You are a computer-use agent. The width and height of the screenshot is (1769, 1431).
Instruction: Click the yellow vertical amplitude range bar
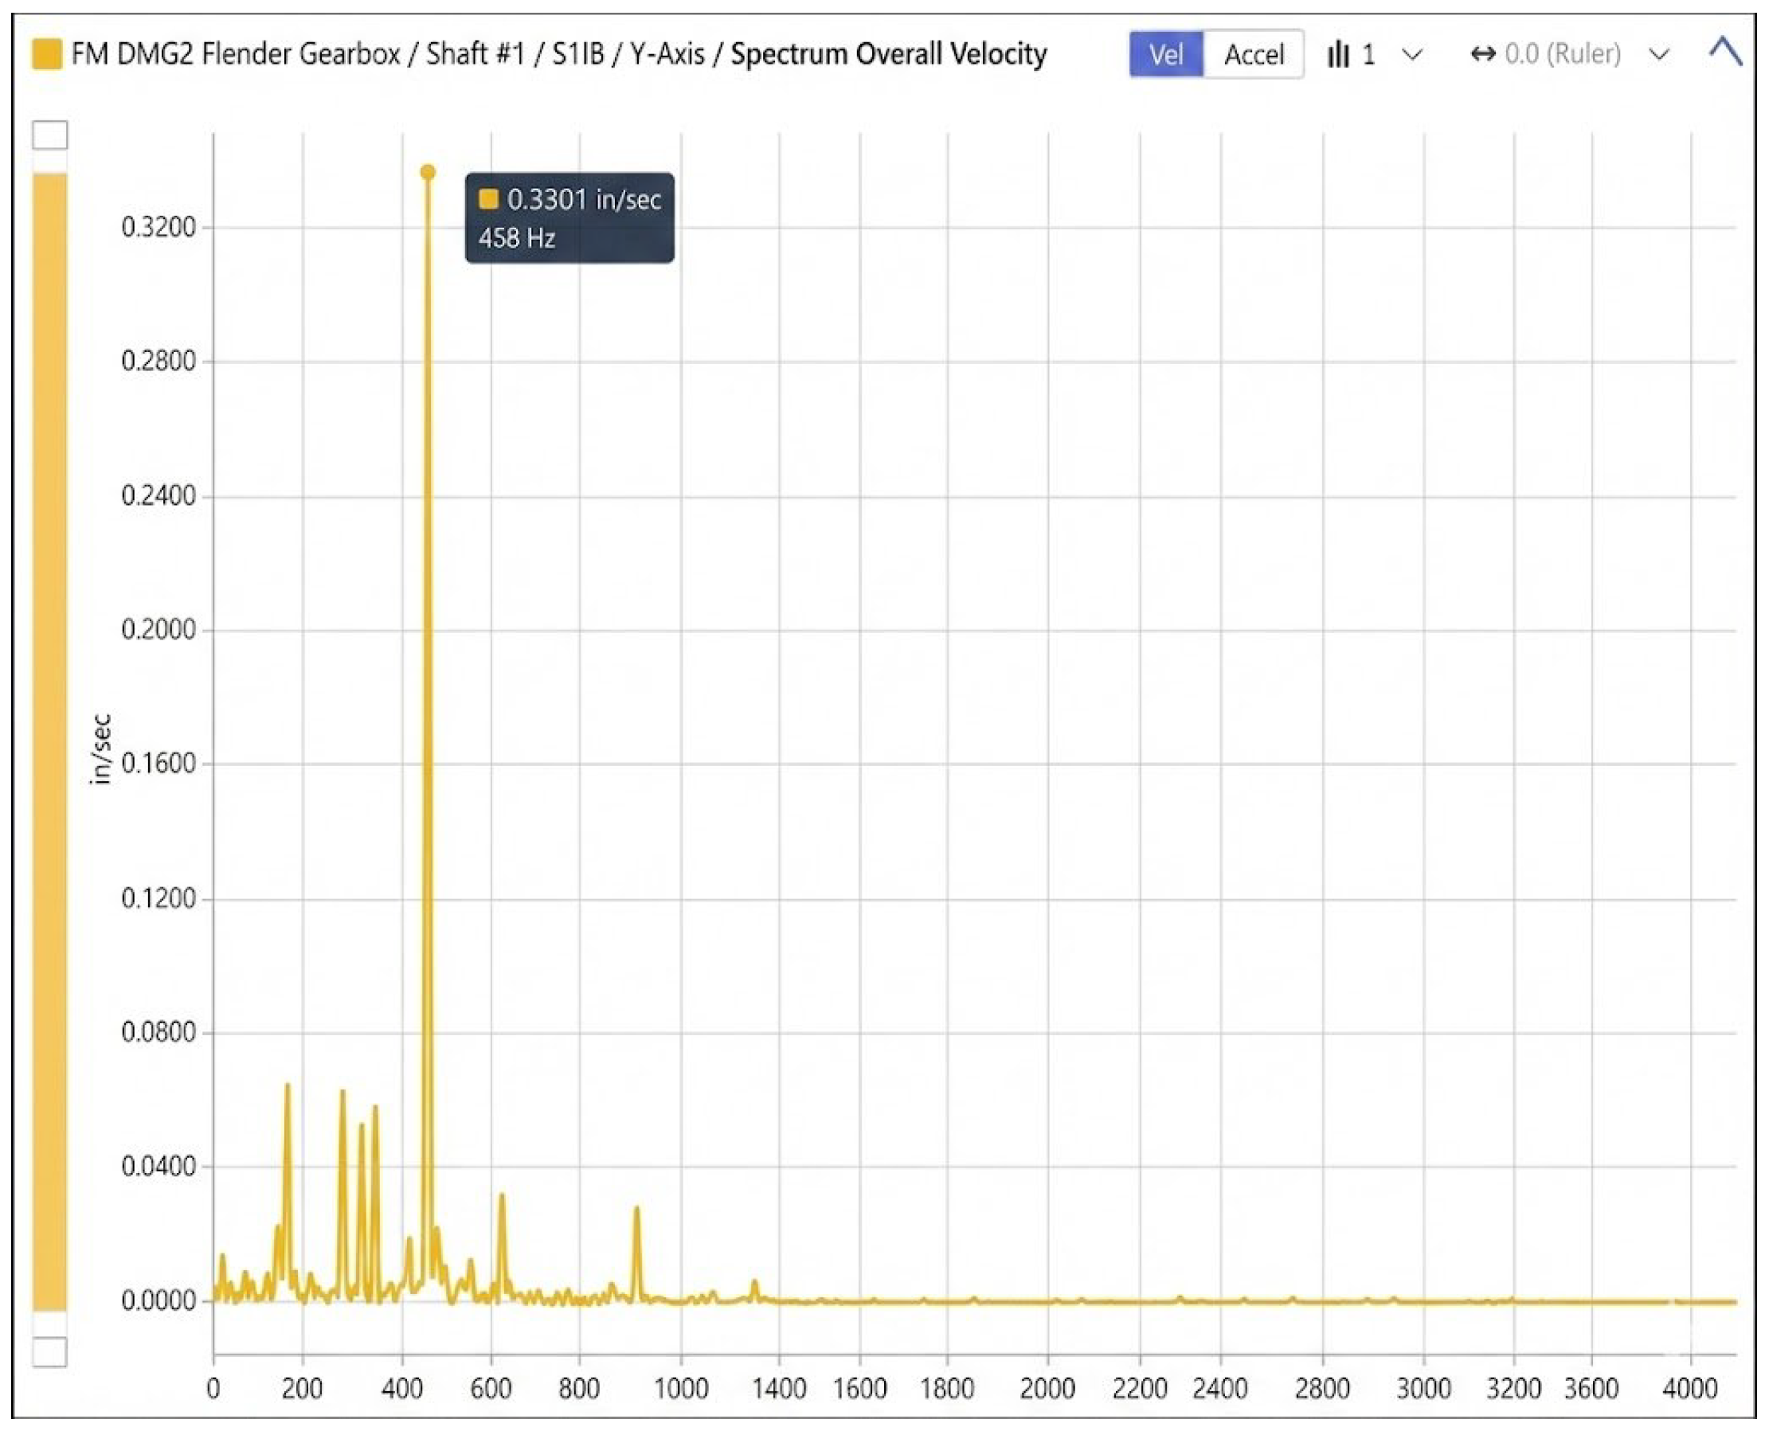49,742
